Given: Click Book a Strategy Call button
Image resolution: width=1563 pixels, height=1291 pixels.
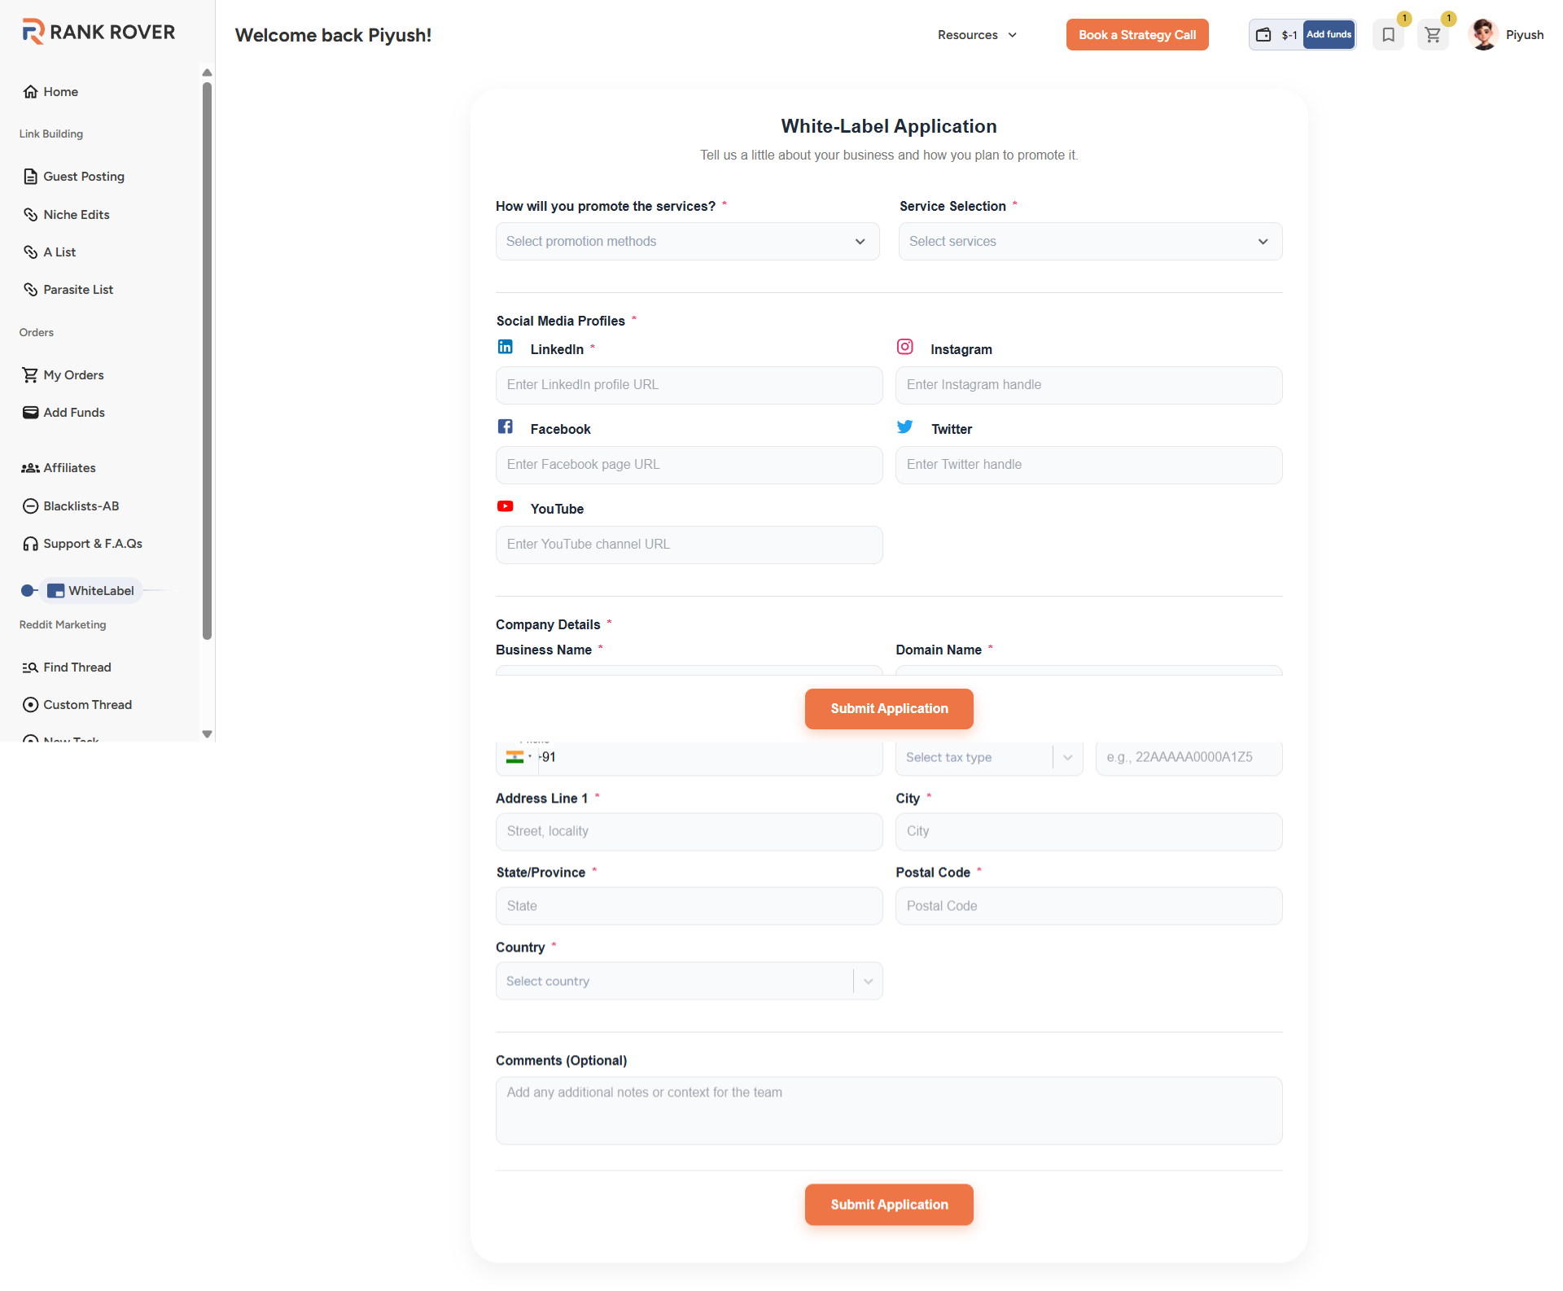Looking at the screenshot, I should click(x=1136, y=35).
